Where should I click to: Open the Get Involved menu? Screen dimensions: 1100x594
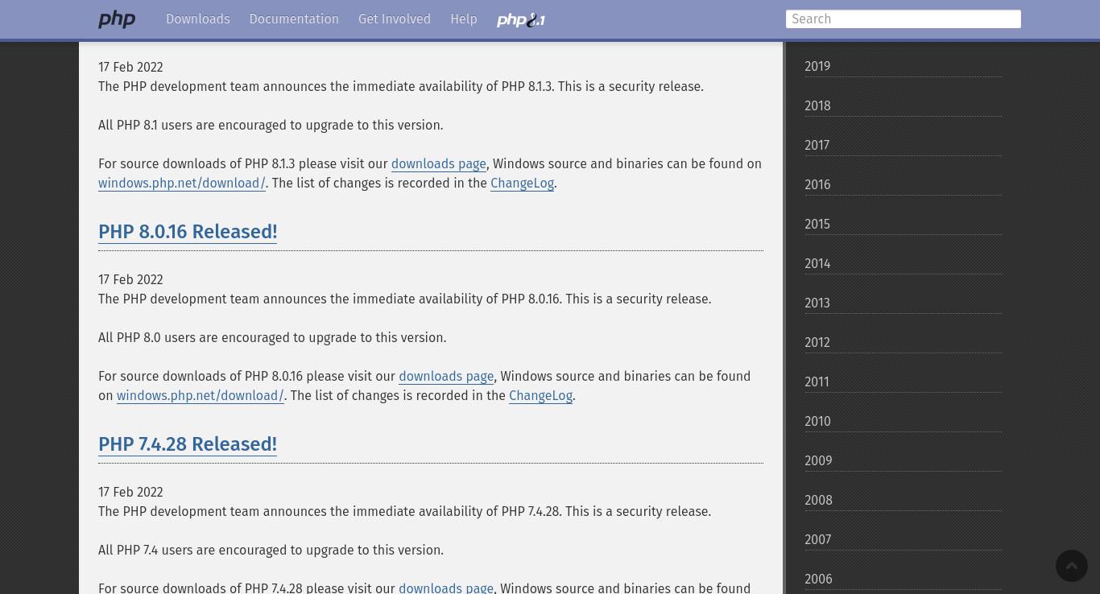395,19
